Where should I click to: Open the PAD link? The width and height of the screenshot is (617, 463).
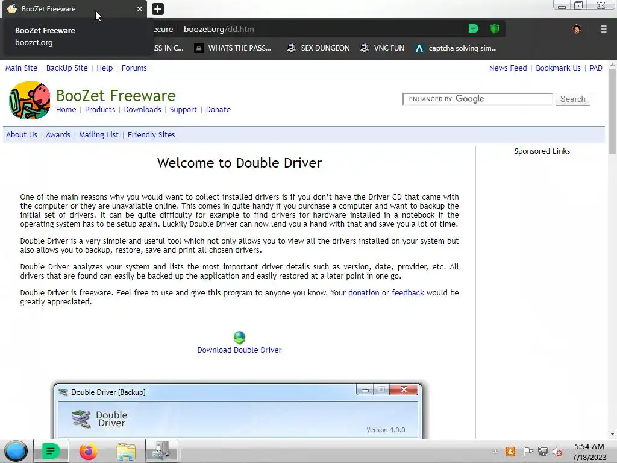[x=596, y=68]
